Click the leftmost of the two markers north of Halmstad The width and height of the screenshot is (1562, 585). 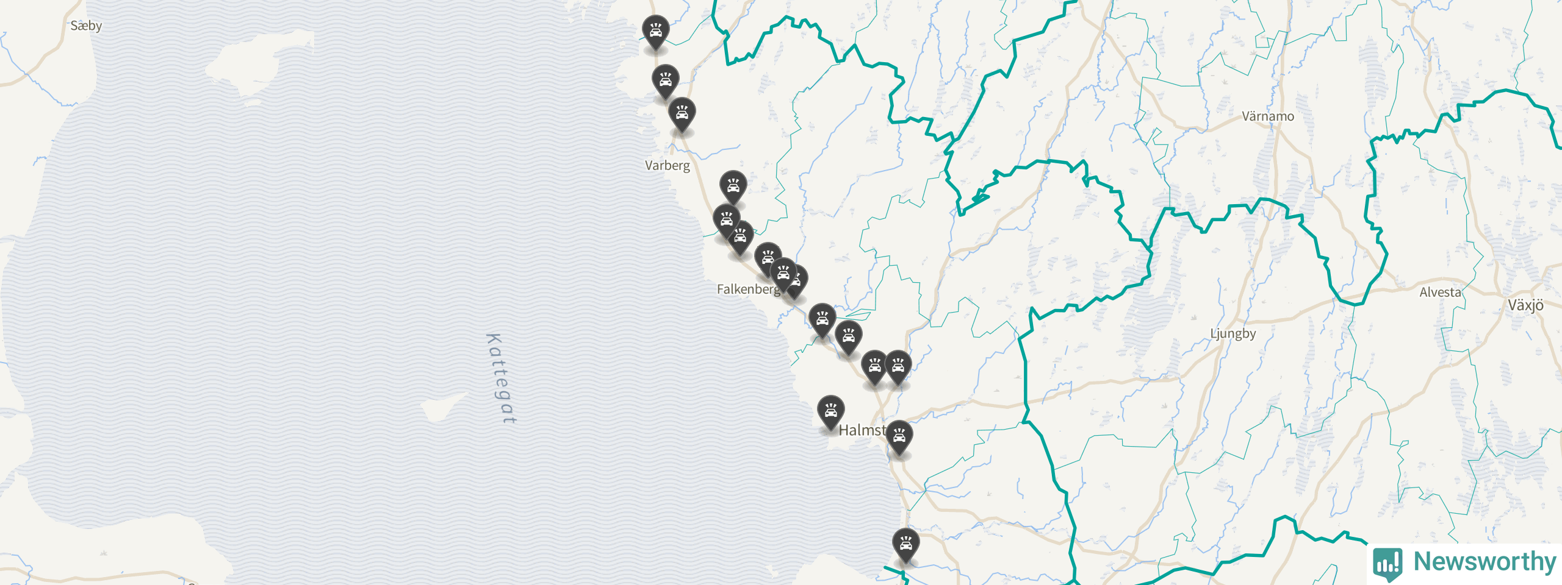pos(874,367)
